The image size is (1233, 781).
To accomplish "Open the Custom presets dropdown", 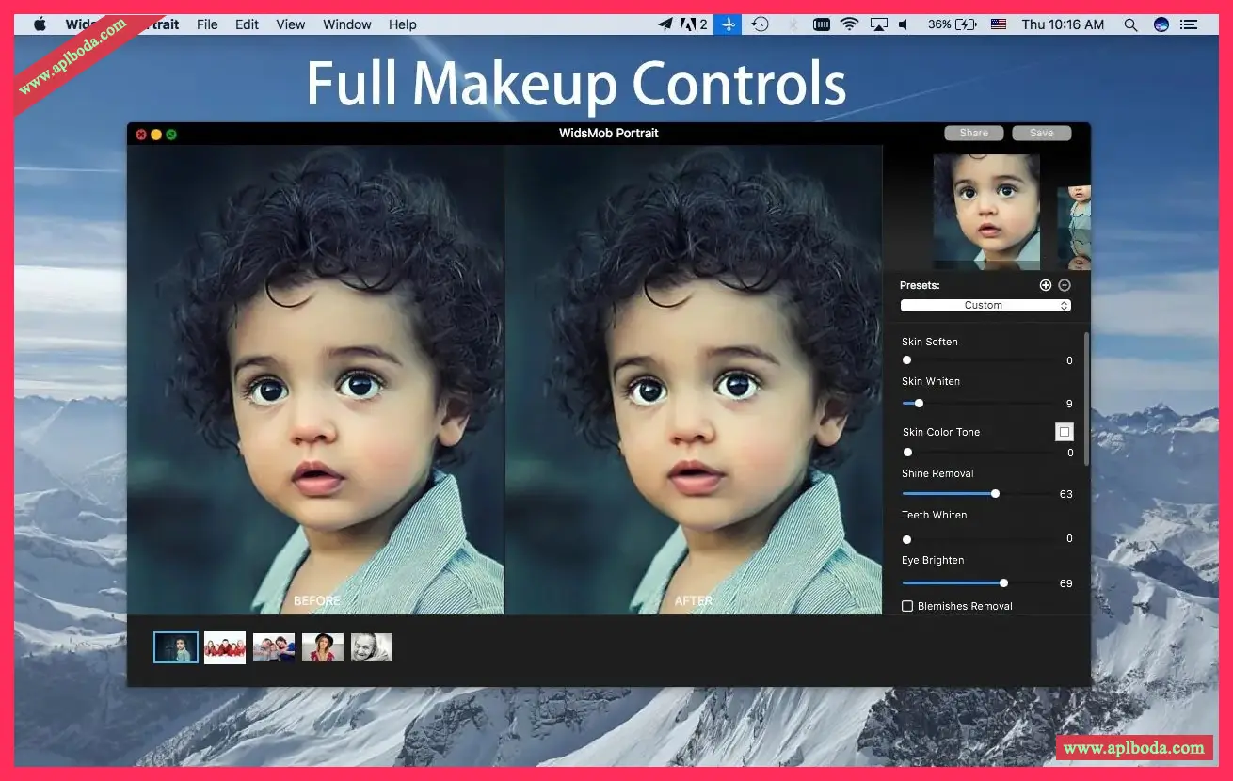I will tap(985, 305).
